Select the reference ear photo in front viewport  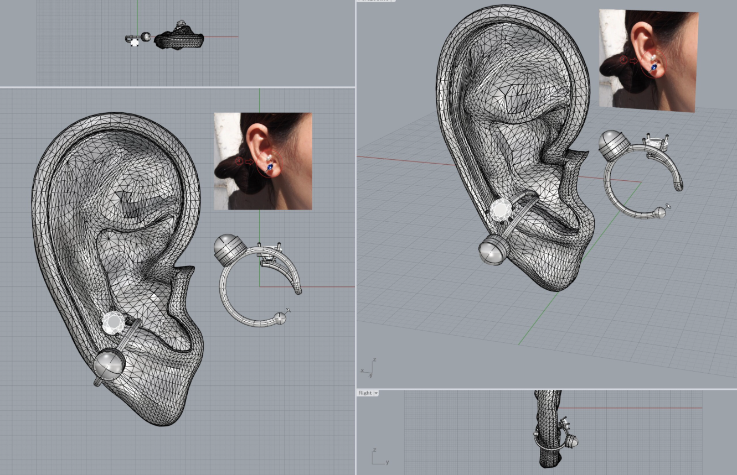tap(263, 161)
